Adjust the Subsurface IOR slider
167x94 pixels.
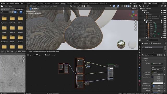tap(158, 86)
